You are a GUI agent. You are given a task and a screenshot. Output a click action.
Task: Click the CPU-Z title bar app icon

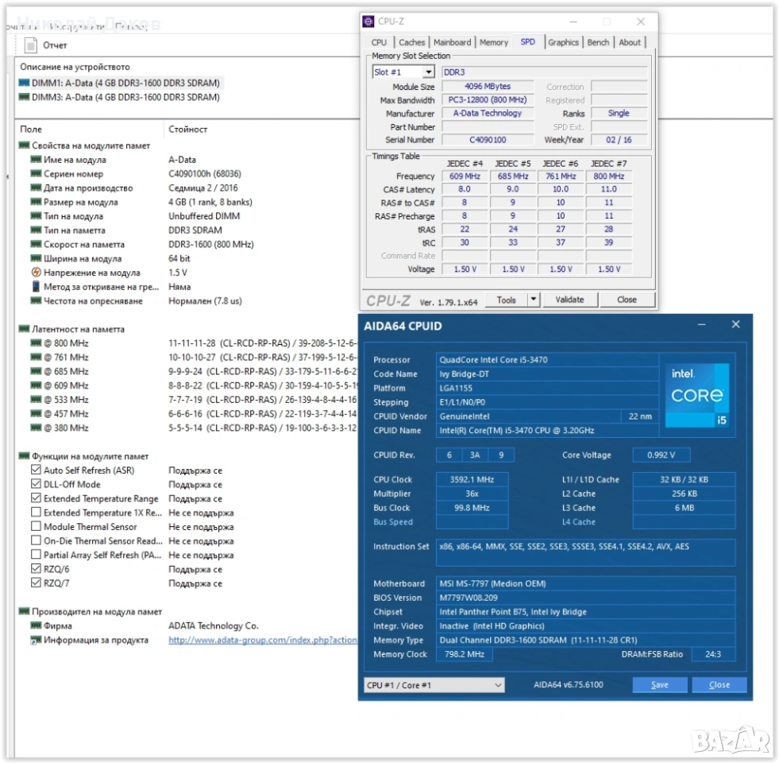point(368,21)
